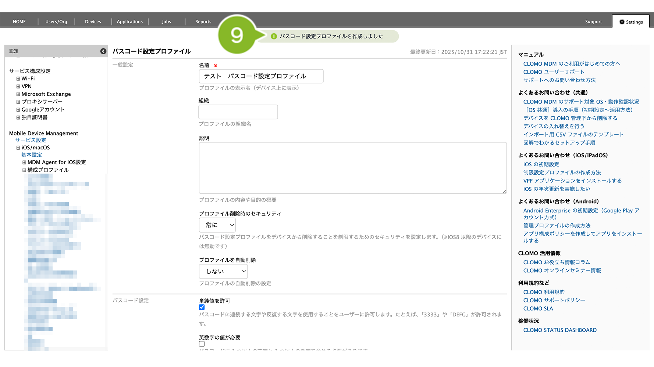Expand the 独自証明書 plus icon

[x=18, y=117]
